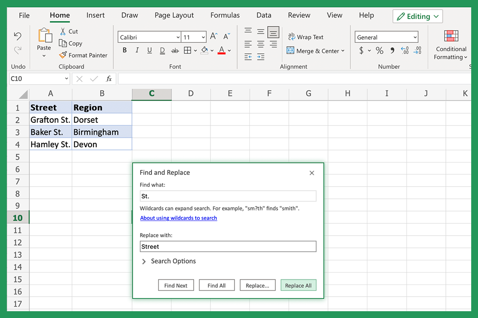Open the font size dropdown

coord(194,37)
